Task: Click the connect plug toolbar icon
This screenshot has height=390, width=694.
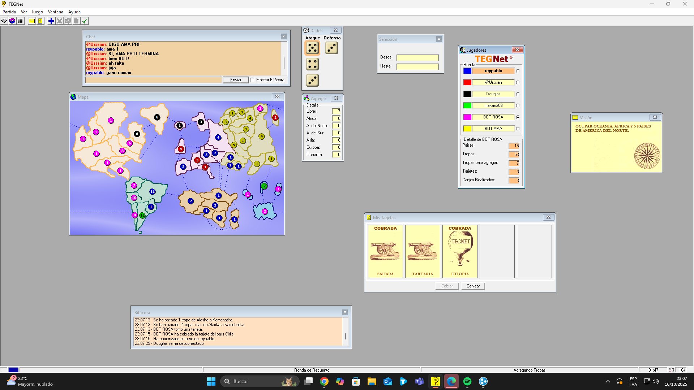Action: [4, 21]
